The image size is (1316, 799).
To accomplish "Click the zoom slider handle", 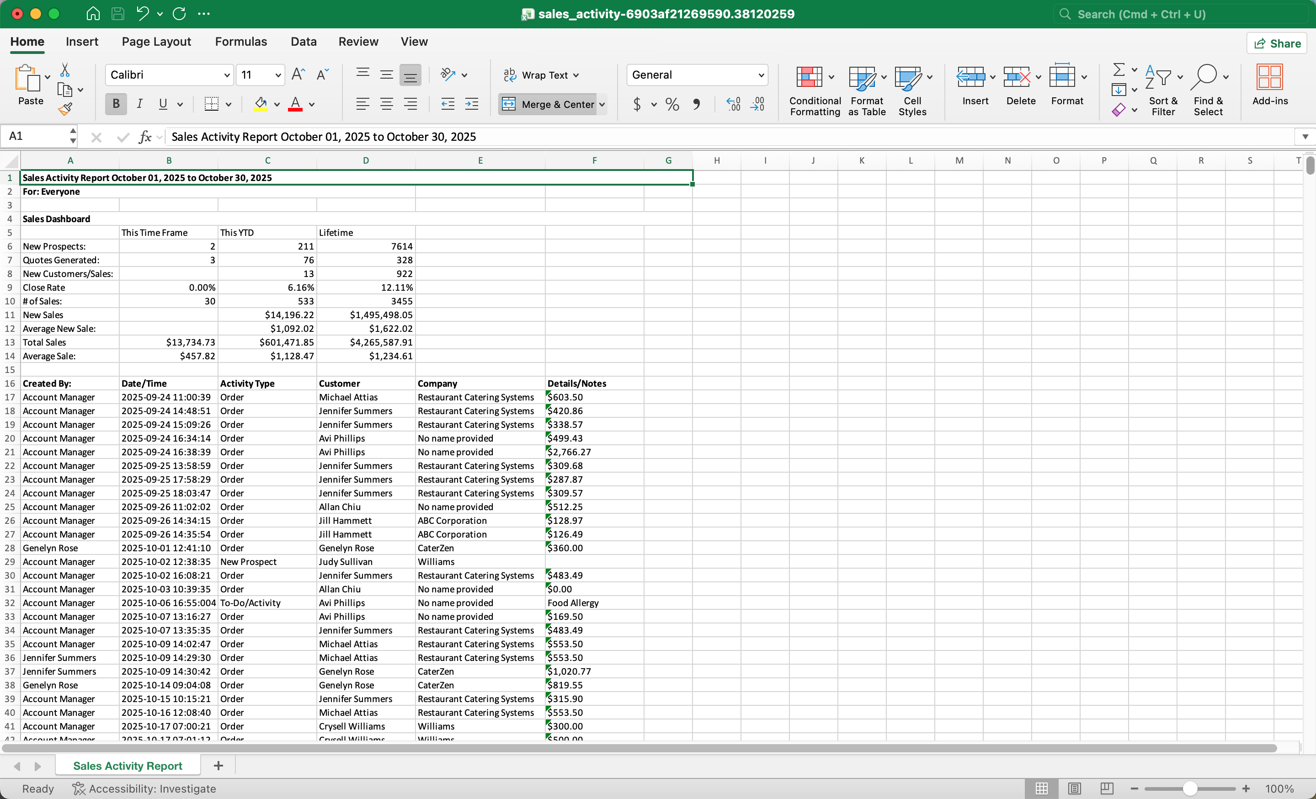I will (x=1189, y=788).
